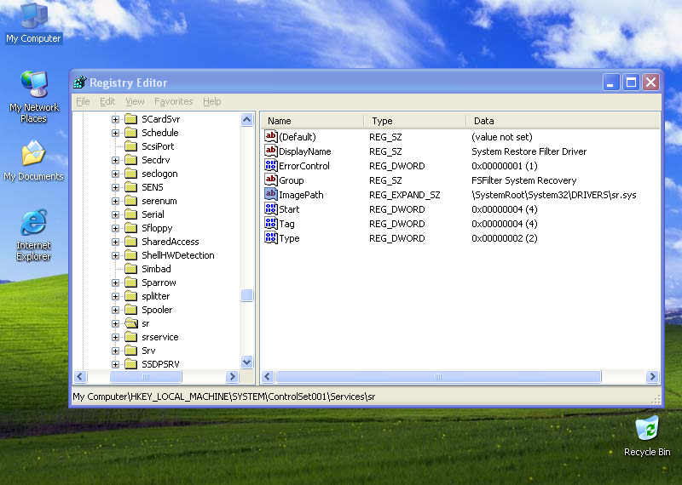Expand the splitter key

pyautogui.click(x=115, y=296)
